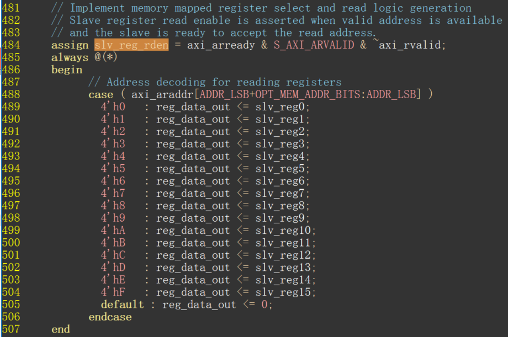Click the case keyword on line 488
508x337 pixels.
(100, 94)
